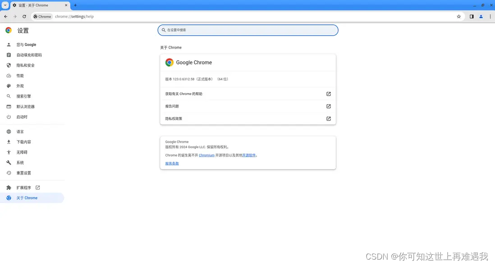The width and height of the screenshot is (495, 265).
Task: Click the 启动时 power icon
Action: pyautogui.click(x=9, y=117)
